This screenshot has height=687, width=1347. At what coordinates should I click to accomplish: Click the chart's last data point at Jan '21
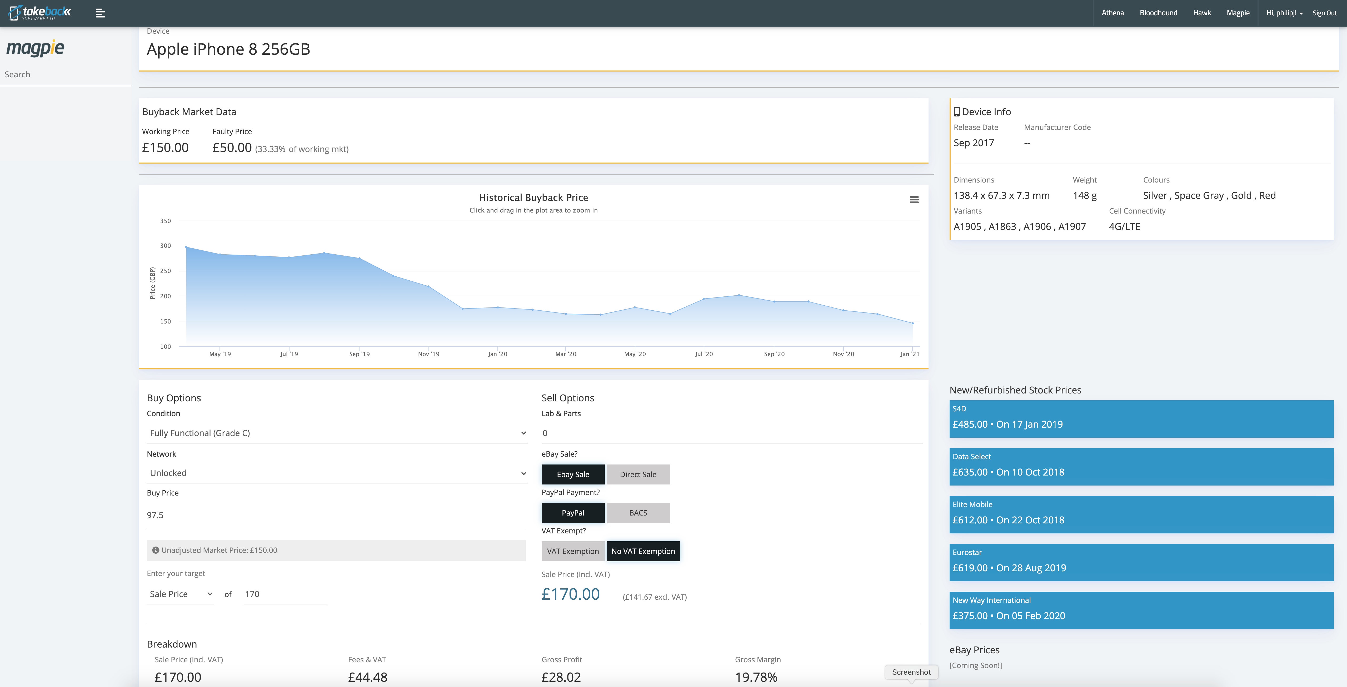912,323
